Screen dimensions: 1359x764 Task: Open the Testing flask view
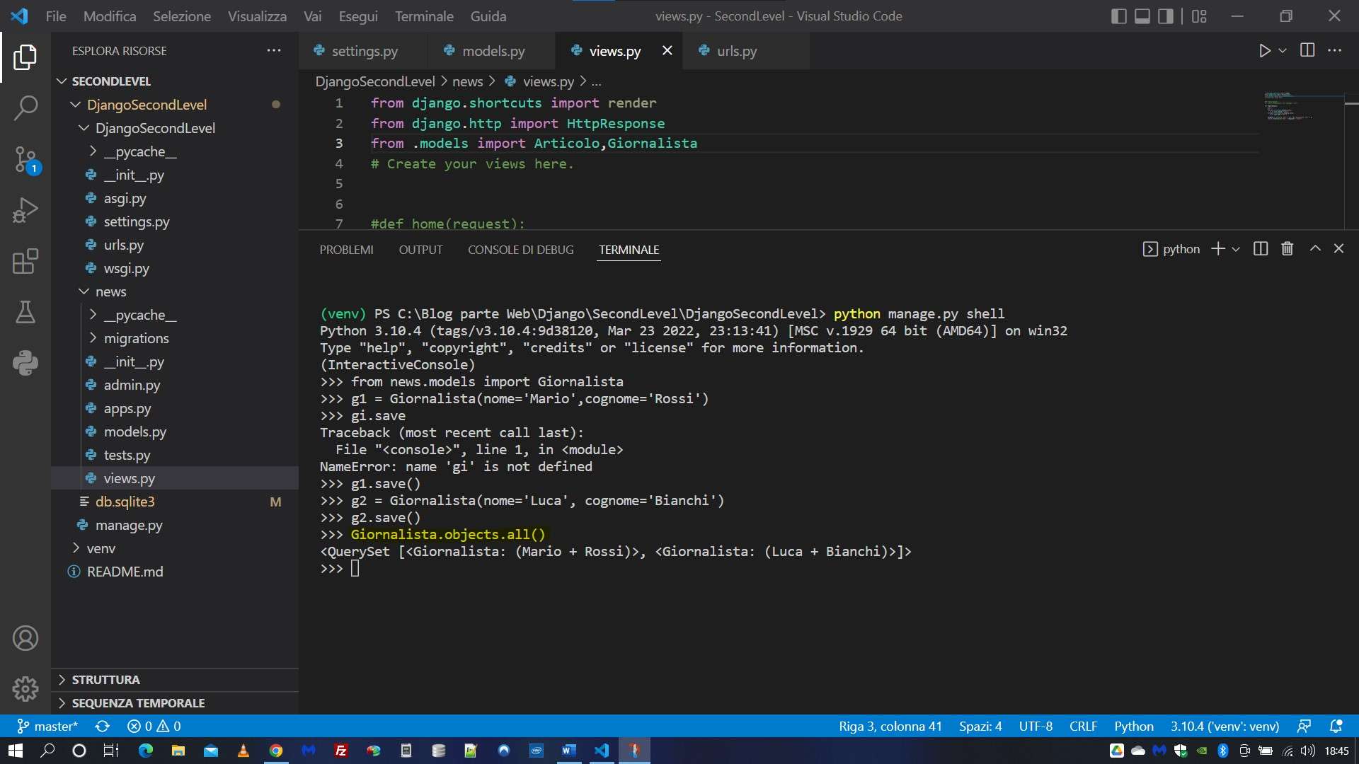[25, 312]
